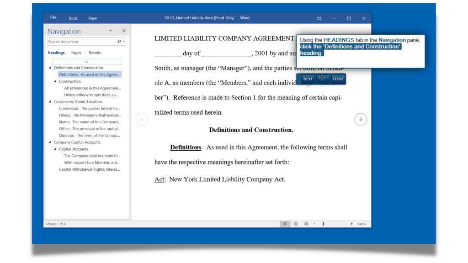The height and width of the screenshot is (263, 468).
Task: Open the View menu
Action: [x=92, y=18]
